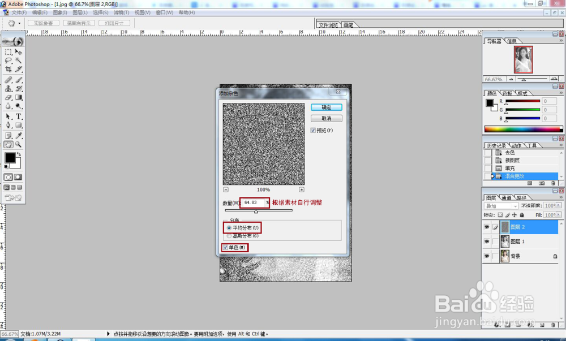Image resolution: width=566 pixels, height=341 pixels.
Task: Open status bar info menu arrow
Action: pyautogui.click(x=108, y=334)
